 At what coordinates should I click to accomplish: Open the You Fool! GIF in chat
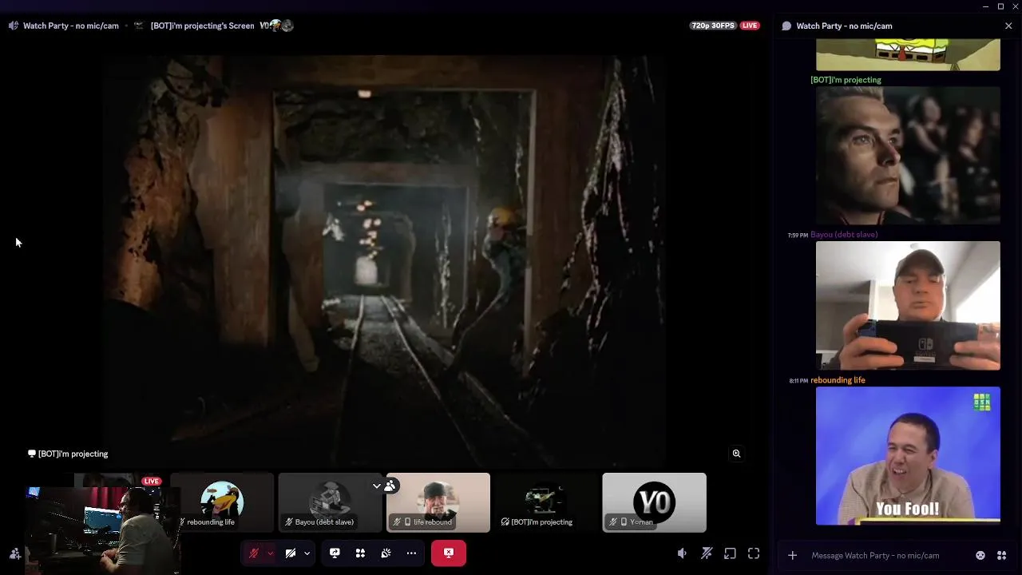908,455
